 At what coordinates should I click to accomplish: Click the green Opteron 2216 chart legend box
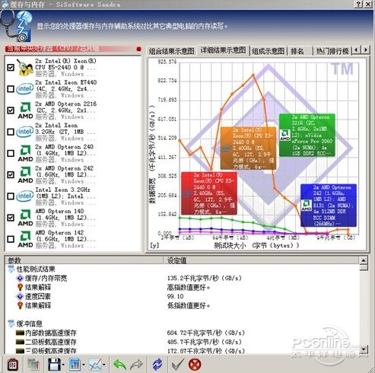click(x=307, y=135)
